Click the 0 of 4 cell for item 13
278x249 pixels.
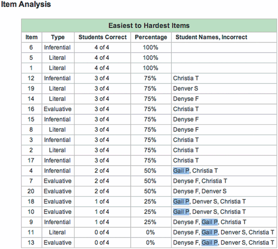(102, 243)
